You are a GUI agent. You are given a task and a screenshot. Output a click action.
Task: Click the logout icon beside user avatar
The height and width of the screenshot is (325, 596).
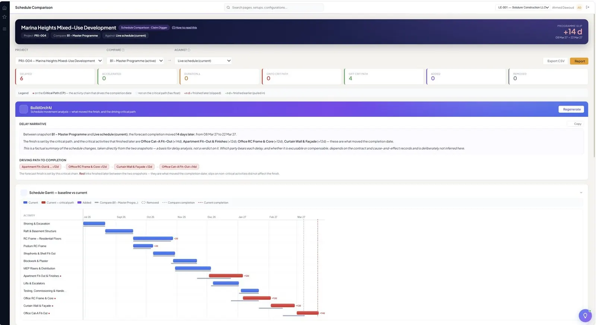(x=587, y=7)
